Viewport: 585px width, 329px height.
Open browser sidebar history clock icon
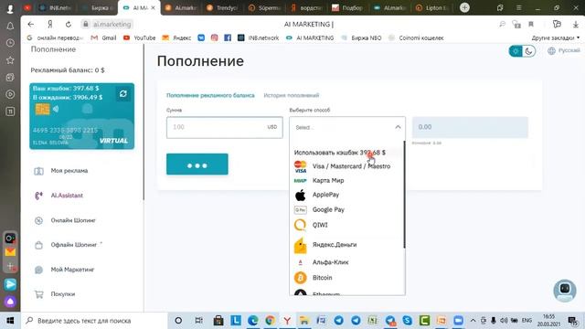click(10, 43)
